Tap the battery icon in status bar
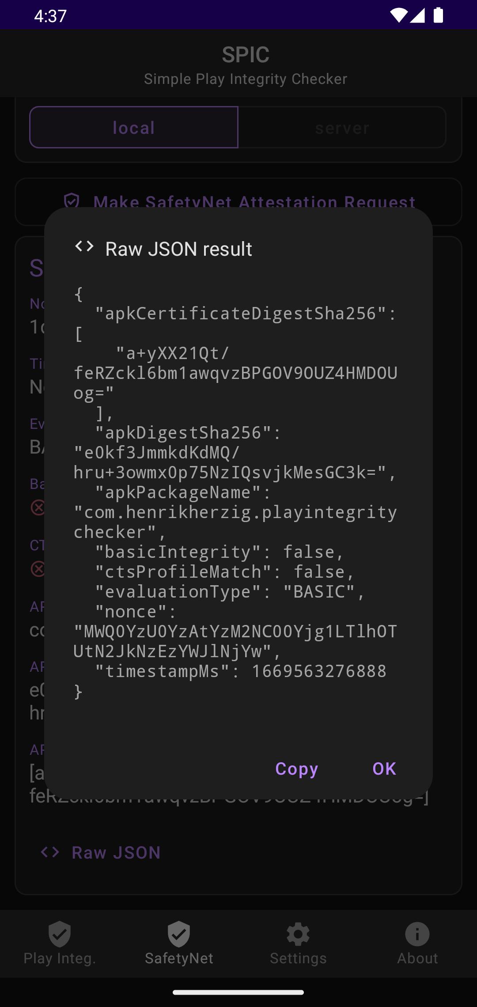The image size is (477, 1007). 438,15
